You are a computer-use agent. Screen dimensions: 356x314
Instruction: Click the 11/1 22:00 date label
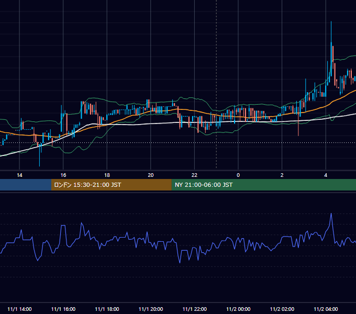pyautogui.click(x=195, y=309)
